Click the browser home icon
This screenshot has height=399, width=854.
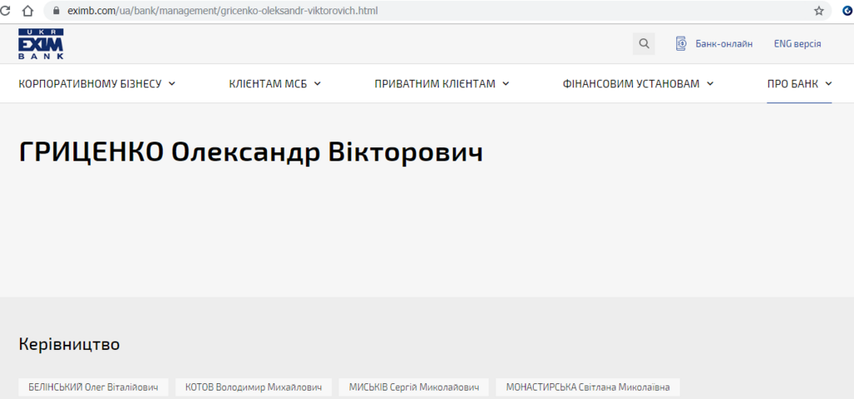[x=28, y=11]
